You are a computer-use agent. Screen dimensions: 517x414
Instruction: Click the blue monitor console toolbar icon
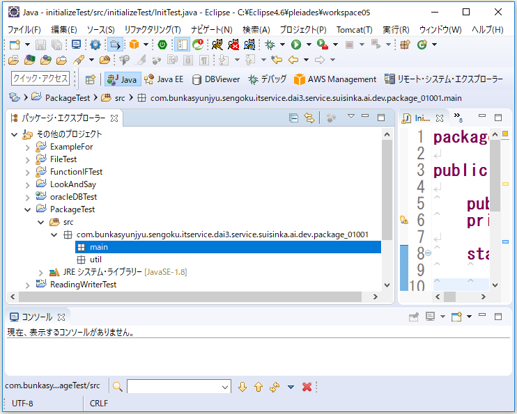[76, 45]
